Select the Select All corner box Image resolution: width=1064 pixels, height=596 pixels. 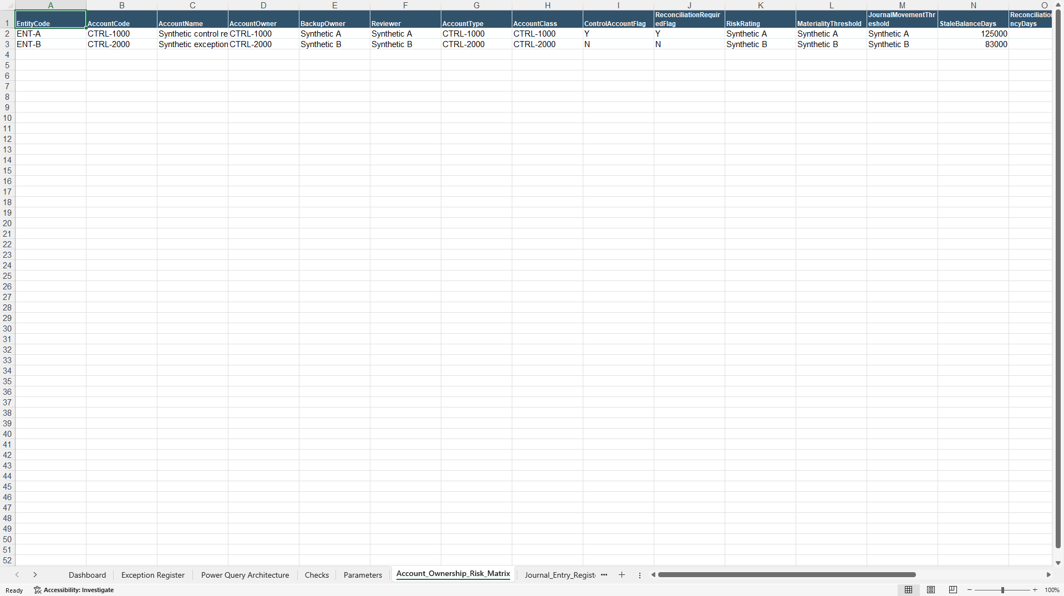click(x=7, y=5)
